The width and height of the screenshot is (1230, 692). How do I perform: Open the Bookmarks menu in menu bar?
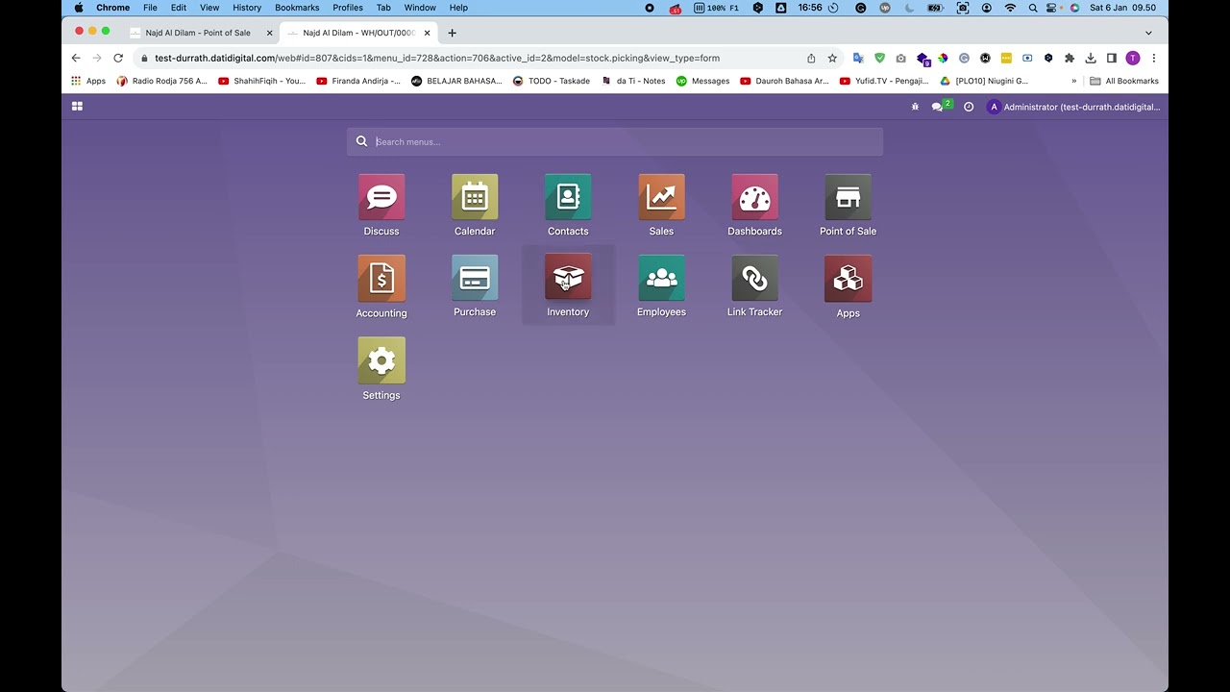(297, 8)
